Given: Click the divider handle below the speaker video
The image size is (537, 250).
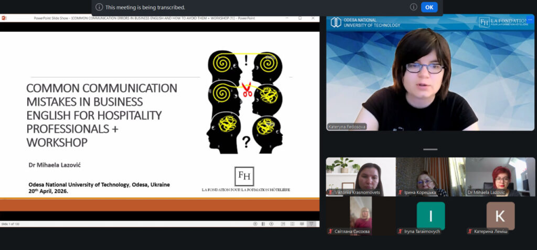Looking at the screenshot, I should click(x=430, y=150).
